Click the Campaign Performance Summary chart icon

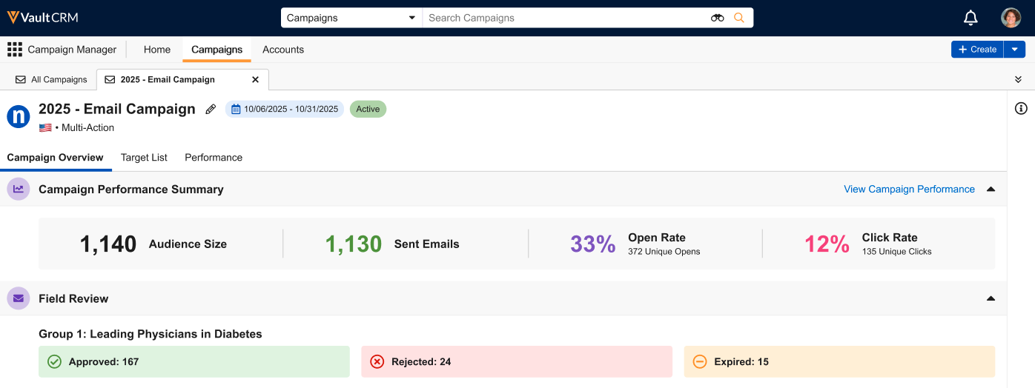coord(19,189)
